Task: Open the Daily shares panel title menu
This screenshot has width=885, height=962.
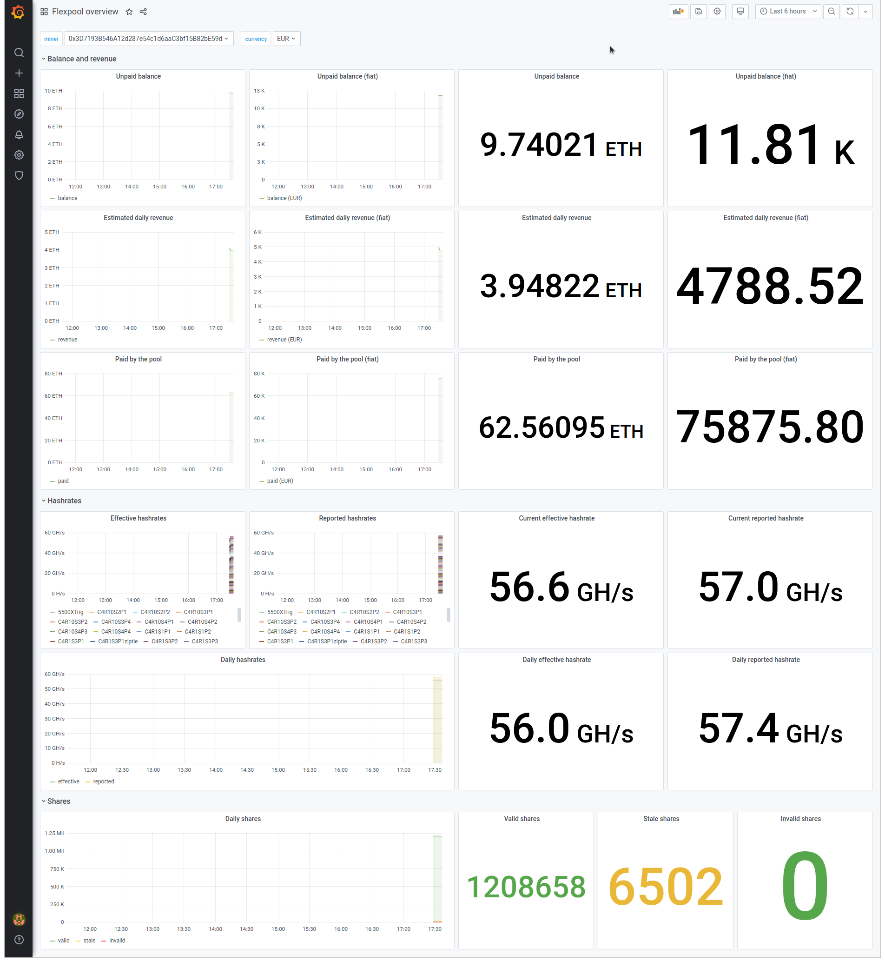Action: tap(243, 820)
